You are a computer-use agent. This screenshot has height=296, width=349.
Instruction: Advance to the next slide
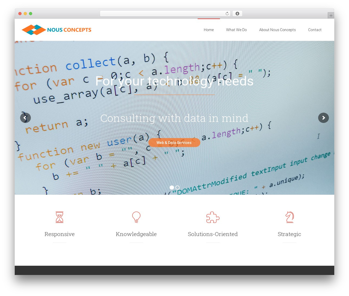coord(323,118)
